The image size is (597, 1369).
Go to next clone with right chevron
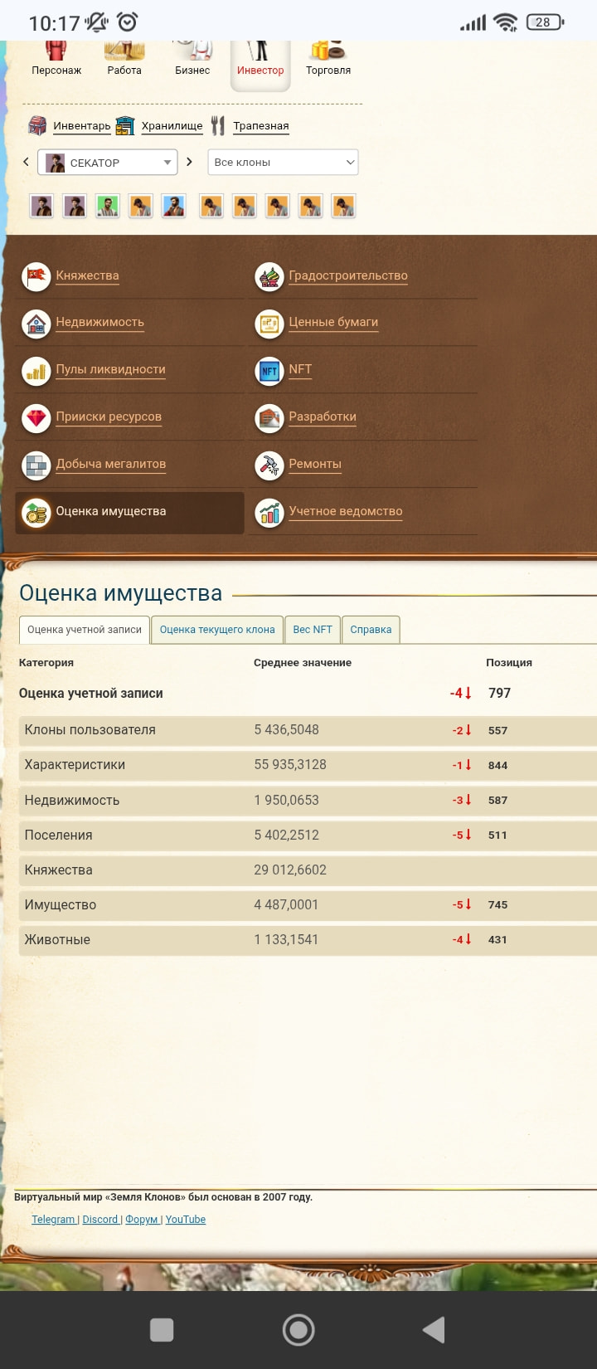pos(189,162)
